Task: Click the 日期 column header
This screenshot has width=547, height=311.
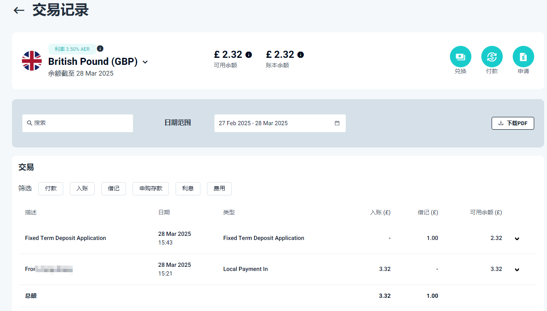Action: 164,212
